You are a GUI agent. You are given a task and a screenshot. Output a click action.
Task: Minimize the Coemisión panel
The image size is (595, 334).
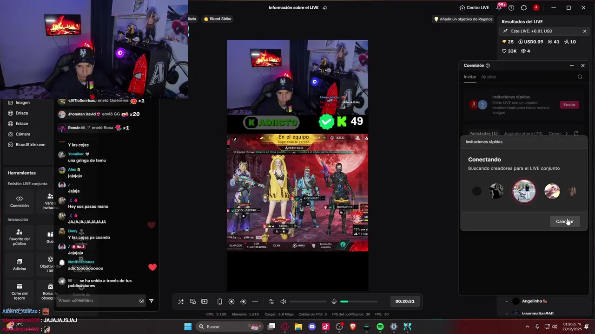[572, 65]
